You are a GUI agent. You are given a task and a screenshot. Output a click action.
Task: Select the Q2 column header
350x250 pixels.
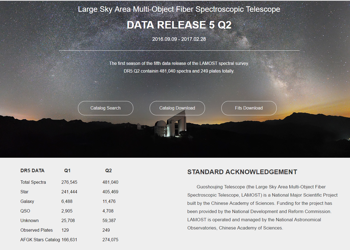pyautogui.click(x=108, y=171)
